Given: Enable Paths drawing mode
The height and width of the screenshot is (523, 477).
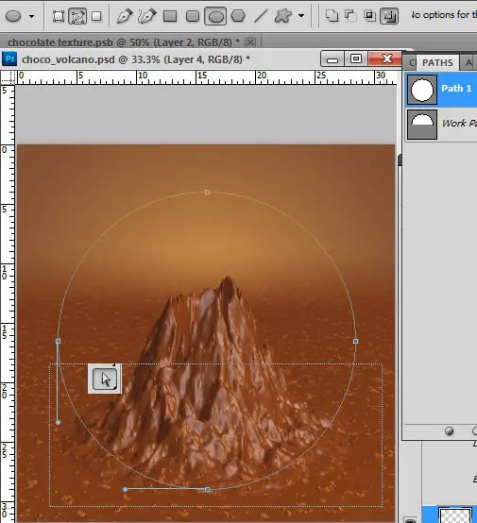Looking at the screenshot, I should tap(77, 16).
